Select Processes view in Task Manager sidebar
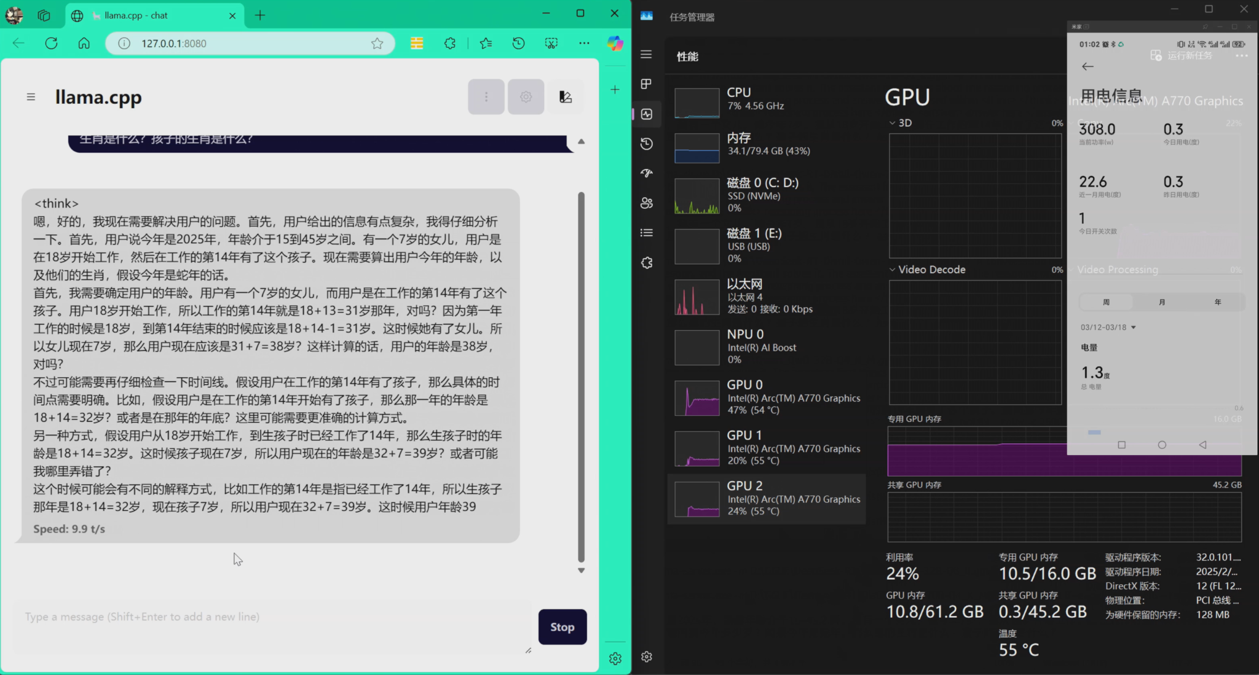This screenshot has height=675, width=1259. click(646, 84)
